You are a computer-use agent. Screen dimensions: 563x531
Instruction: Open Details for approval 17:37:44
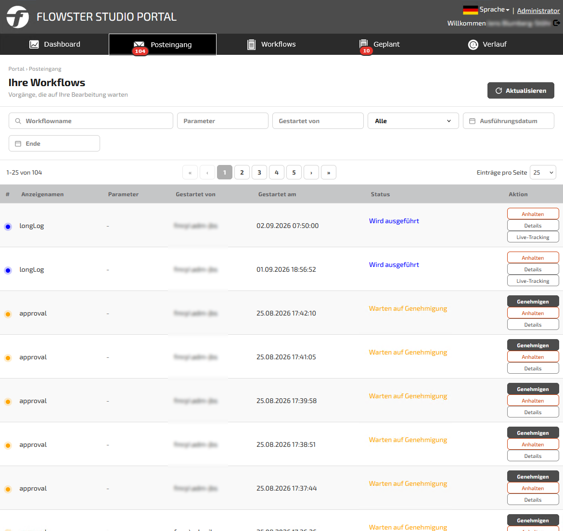click(x=533, y=500)
